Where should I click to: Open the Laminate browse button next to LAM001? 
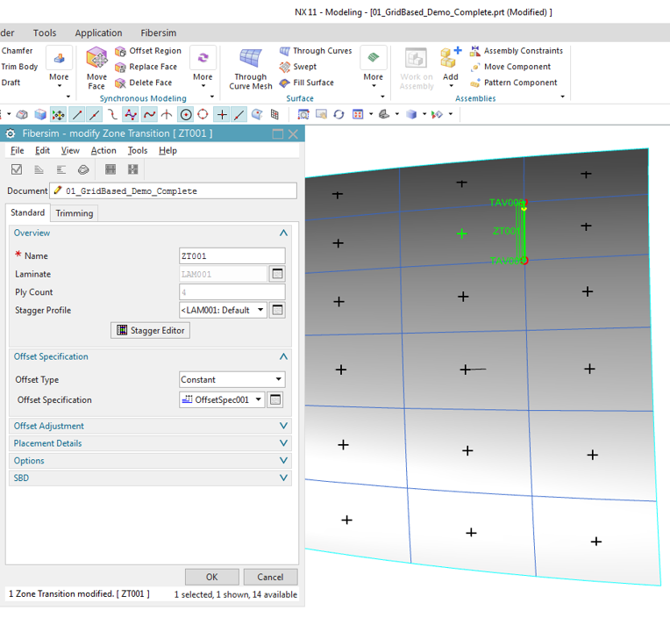[277, 274]
